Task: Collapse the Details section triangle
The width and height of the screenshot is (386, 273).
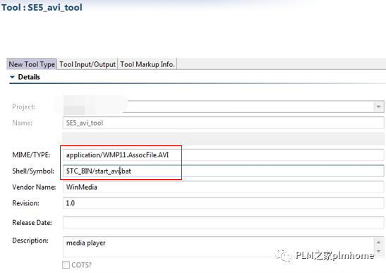Action: pos(12,77)
